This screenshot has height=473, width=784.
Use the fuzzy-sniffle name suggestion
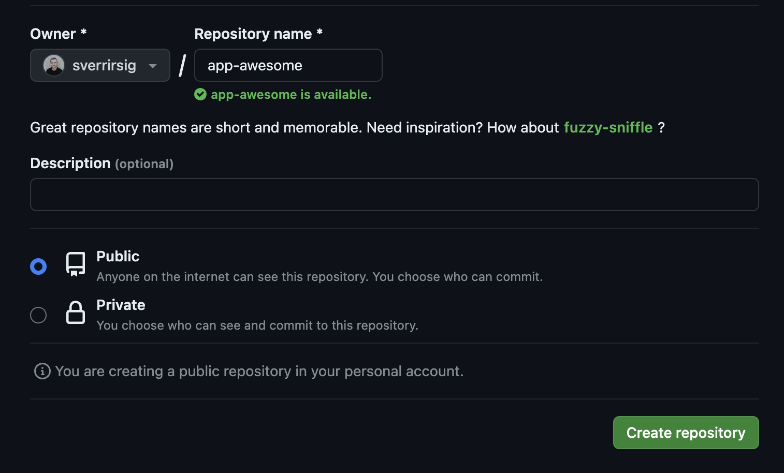click(x=608, y=127)
